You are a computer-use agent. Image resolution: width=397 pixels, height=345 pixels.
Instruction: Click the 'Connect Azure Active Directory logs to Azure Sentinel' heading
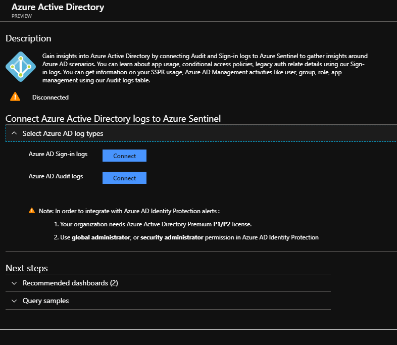coord(113,119)
